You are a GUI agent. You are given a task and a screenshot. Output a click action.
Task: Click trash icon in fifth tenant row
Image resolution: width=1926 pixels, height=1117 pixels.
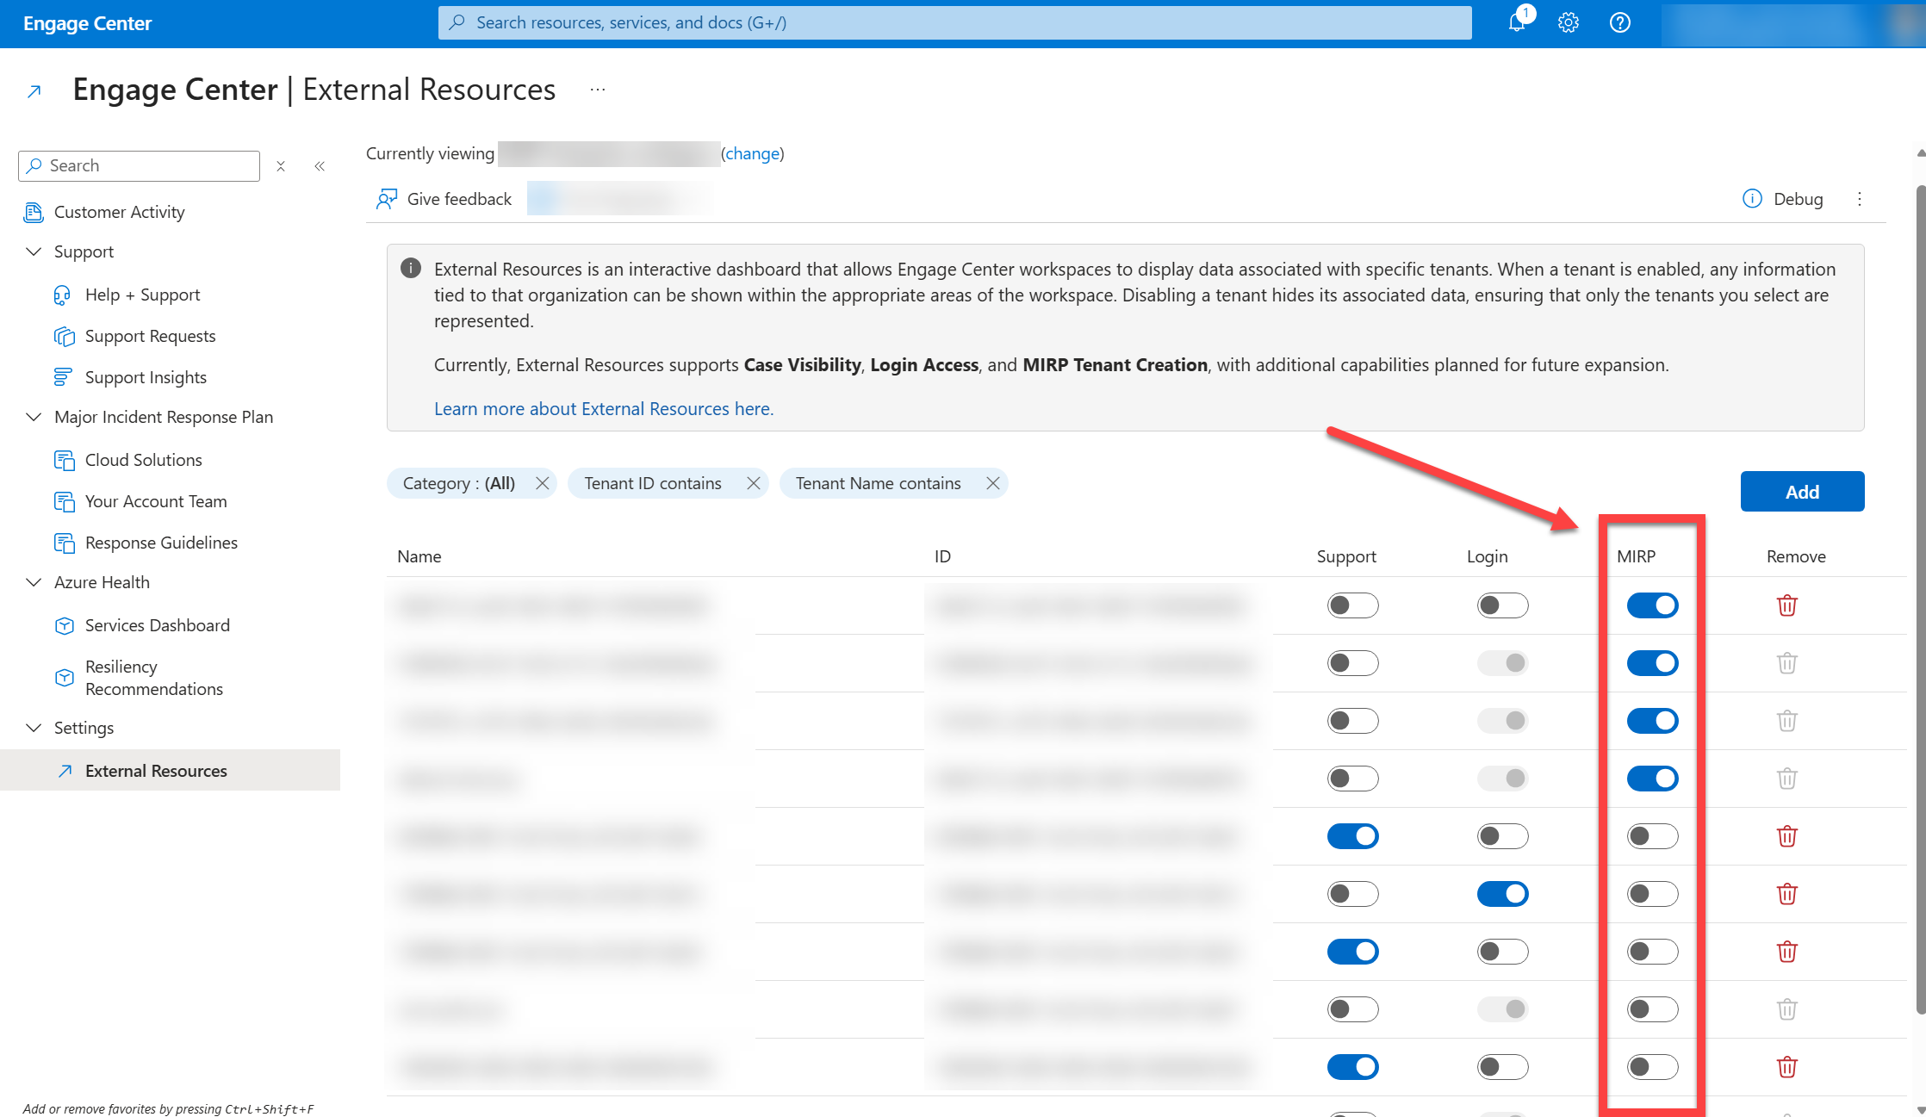click(x=1787, y=836)
